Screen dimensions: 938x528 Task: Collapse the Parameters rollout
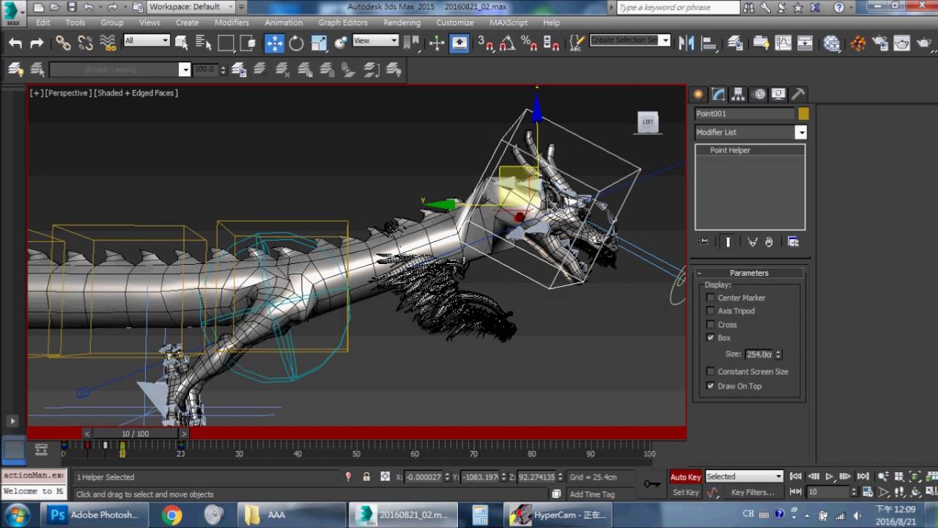[x=748, y=273]
